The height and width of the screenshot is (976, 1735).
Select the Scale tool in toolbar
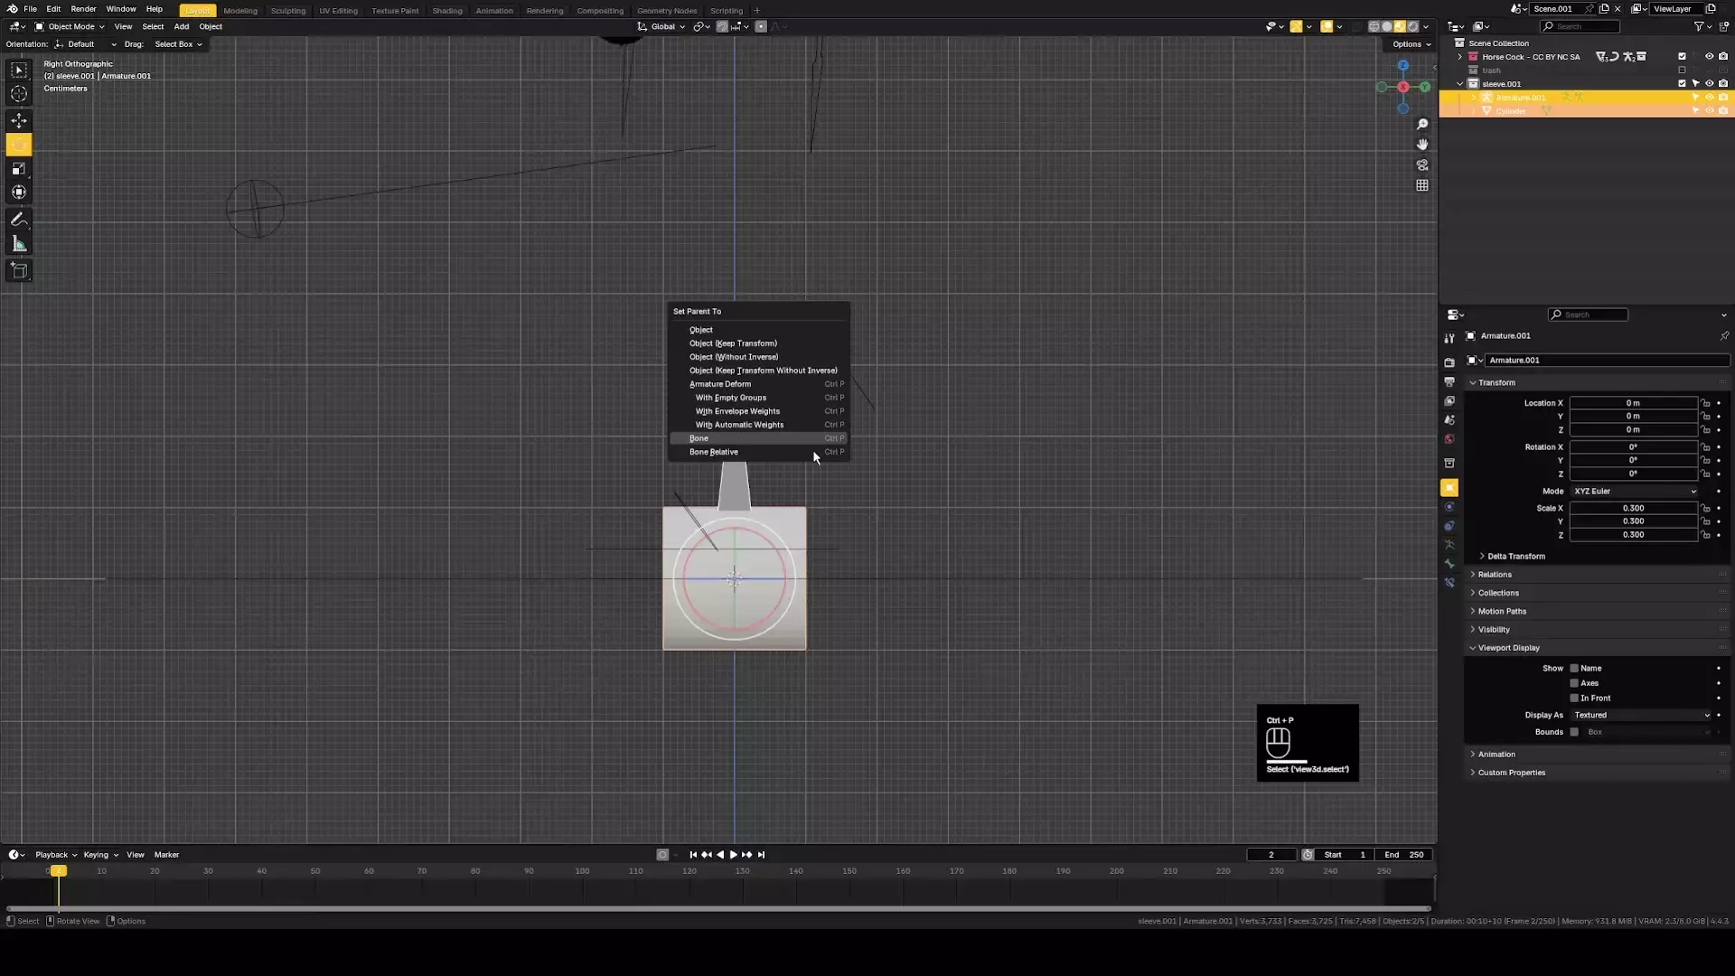coord(19,169)
